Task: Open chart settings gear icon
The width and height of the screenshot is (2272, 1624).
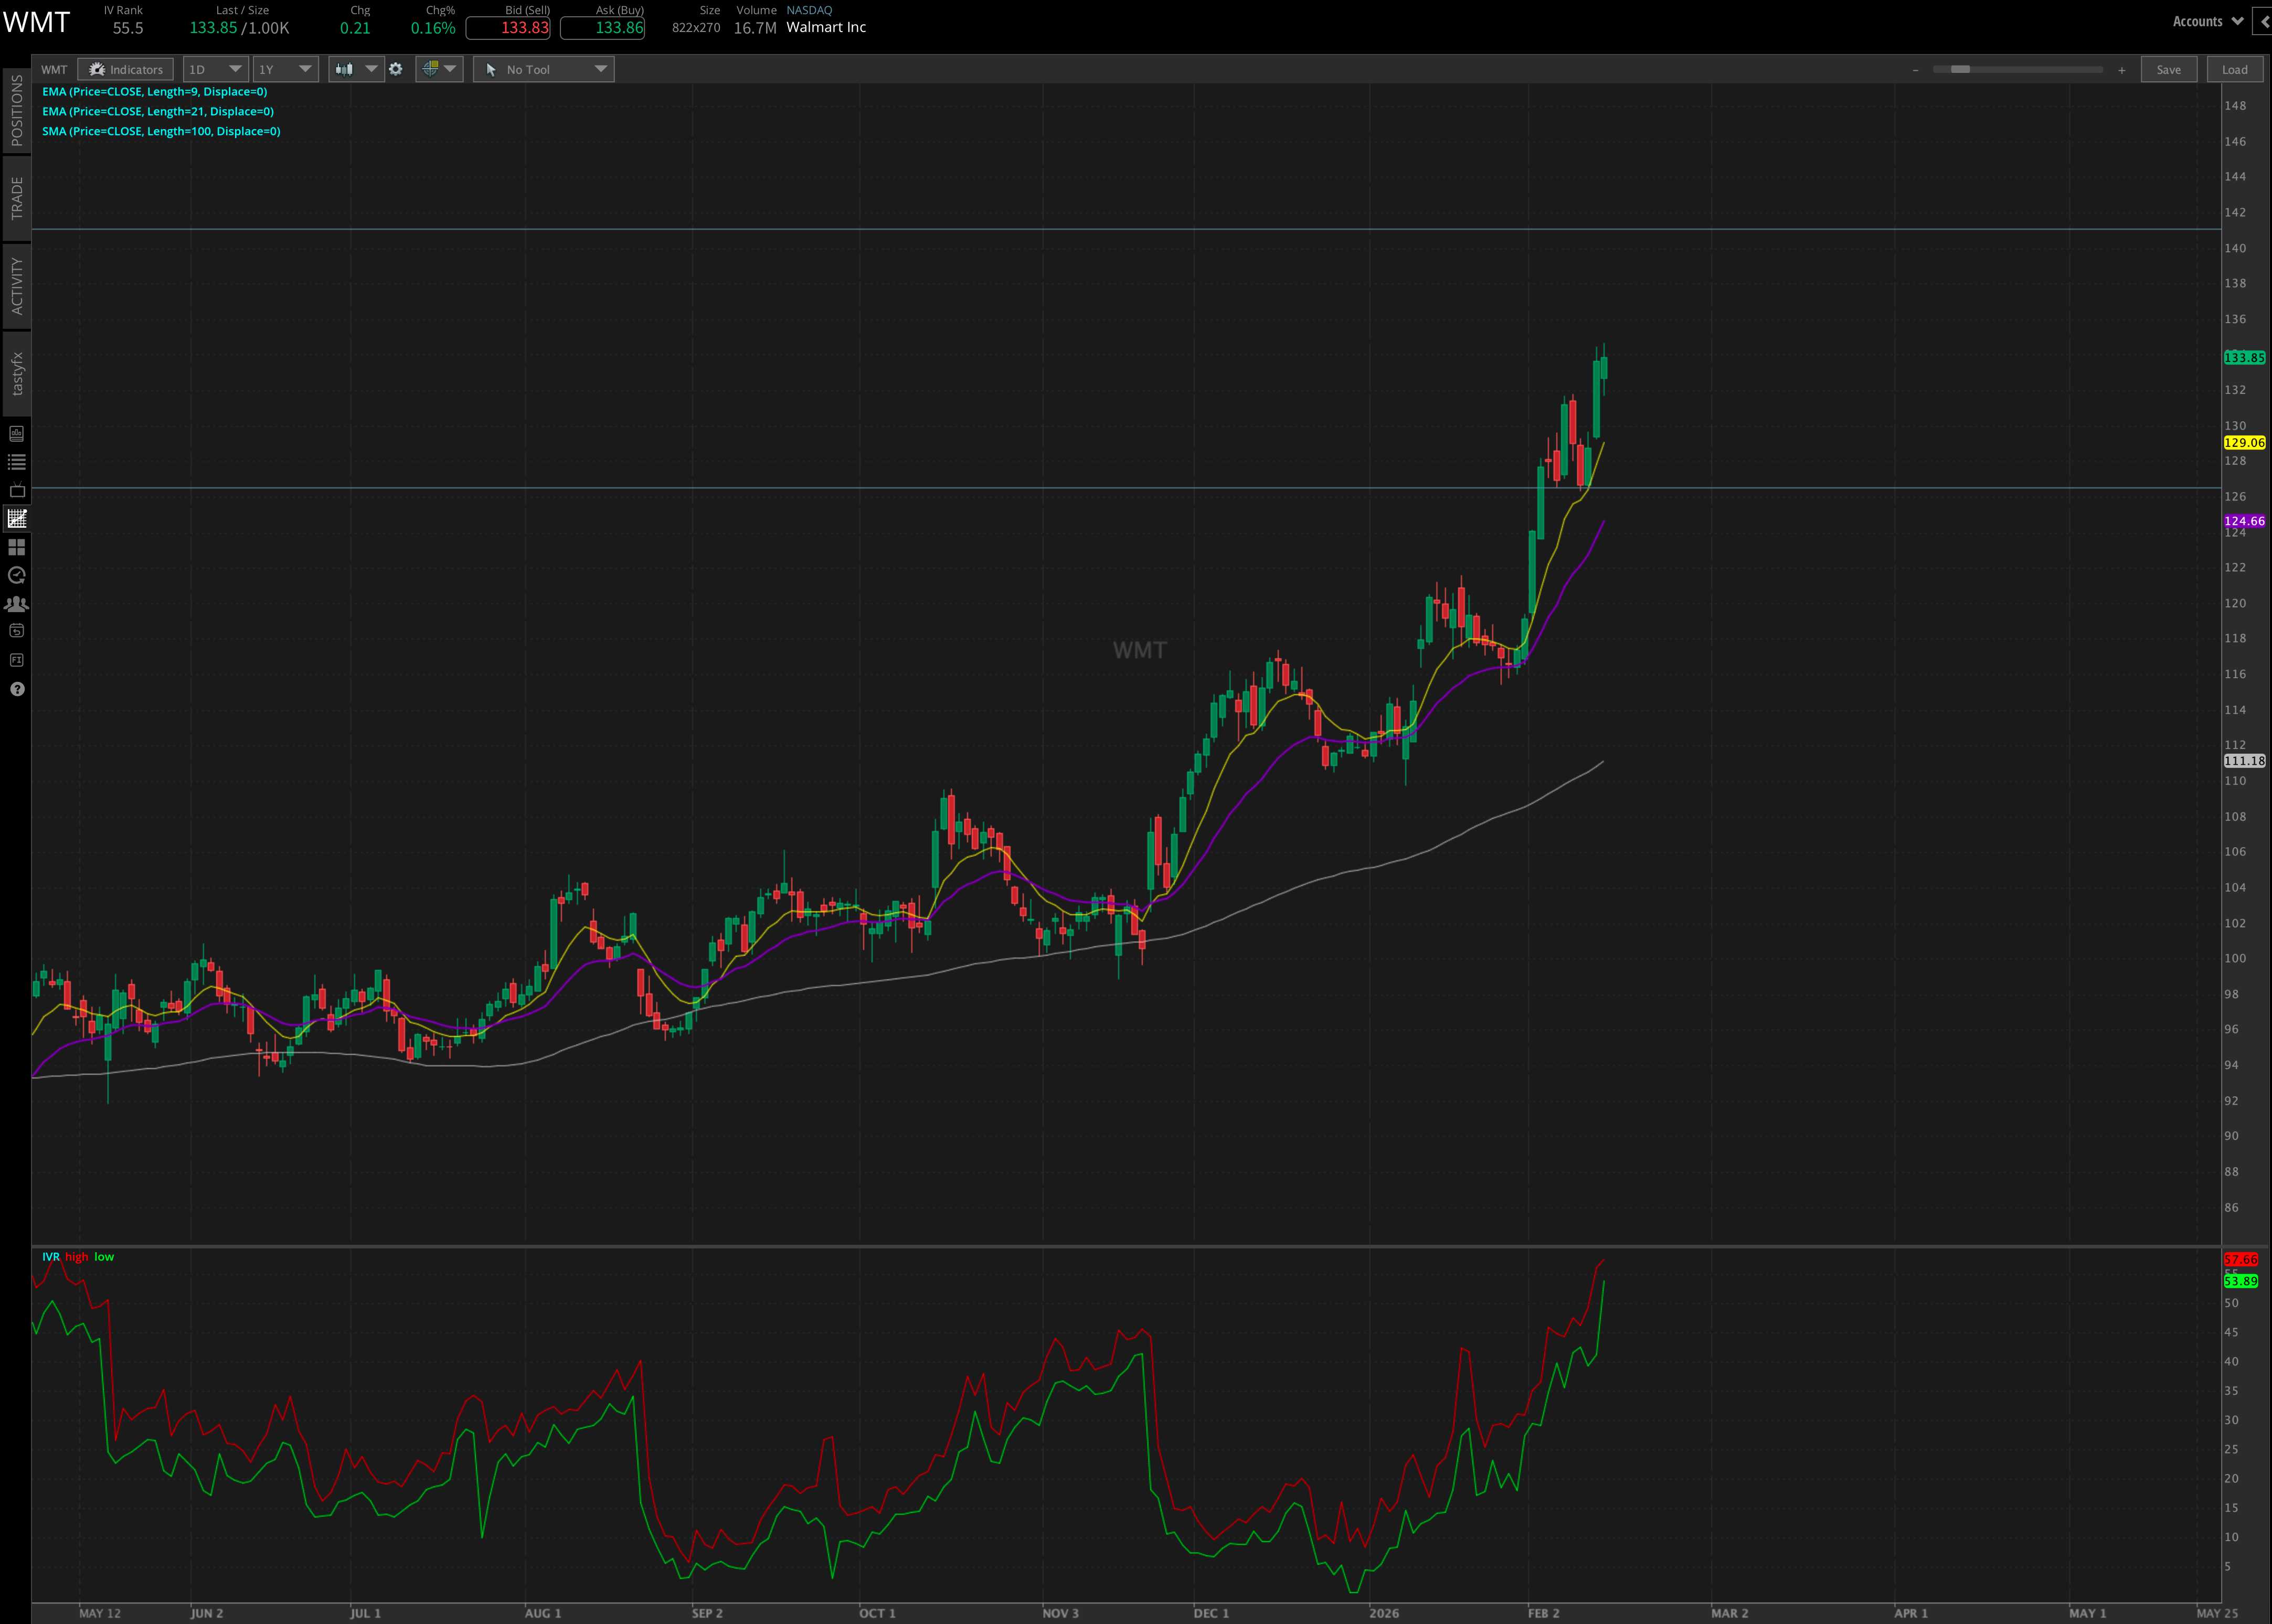Action: [396, 69]
